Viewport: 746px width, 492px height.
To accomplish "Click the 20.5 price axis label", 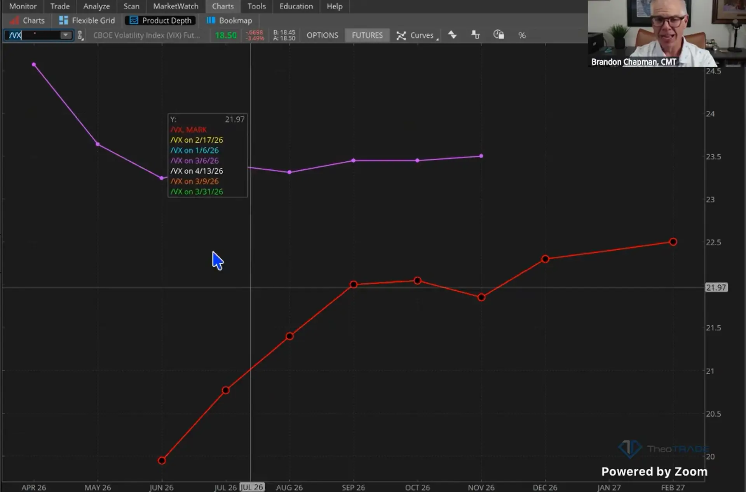I will pos(713,414).
